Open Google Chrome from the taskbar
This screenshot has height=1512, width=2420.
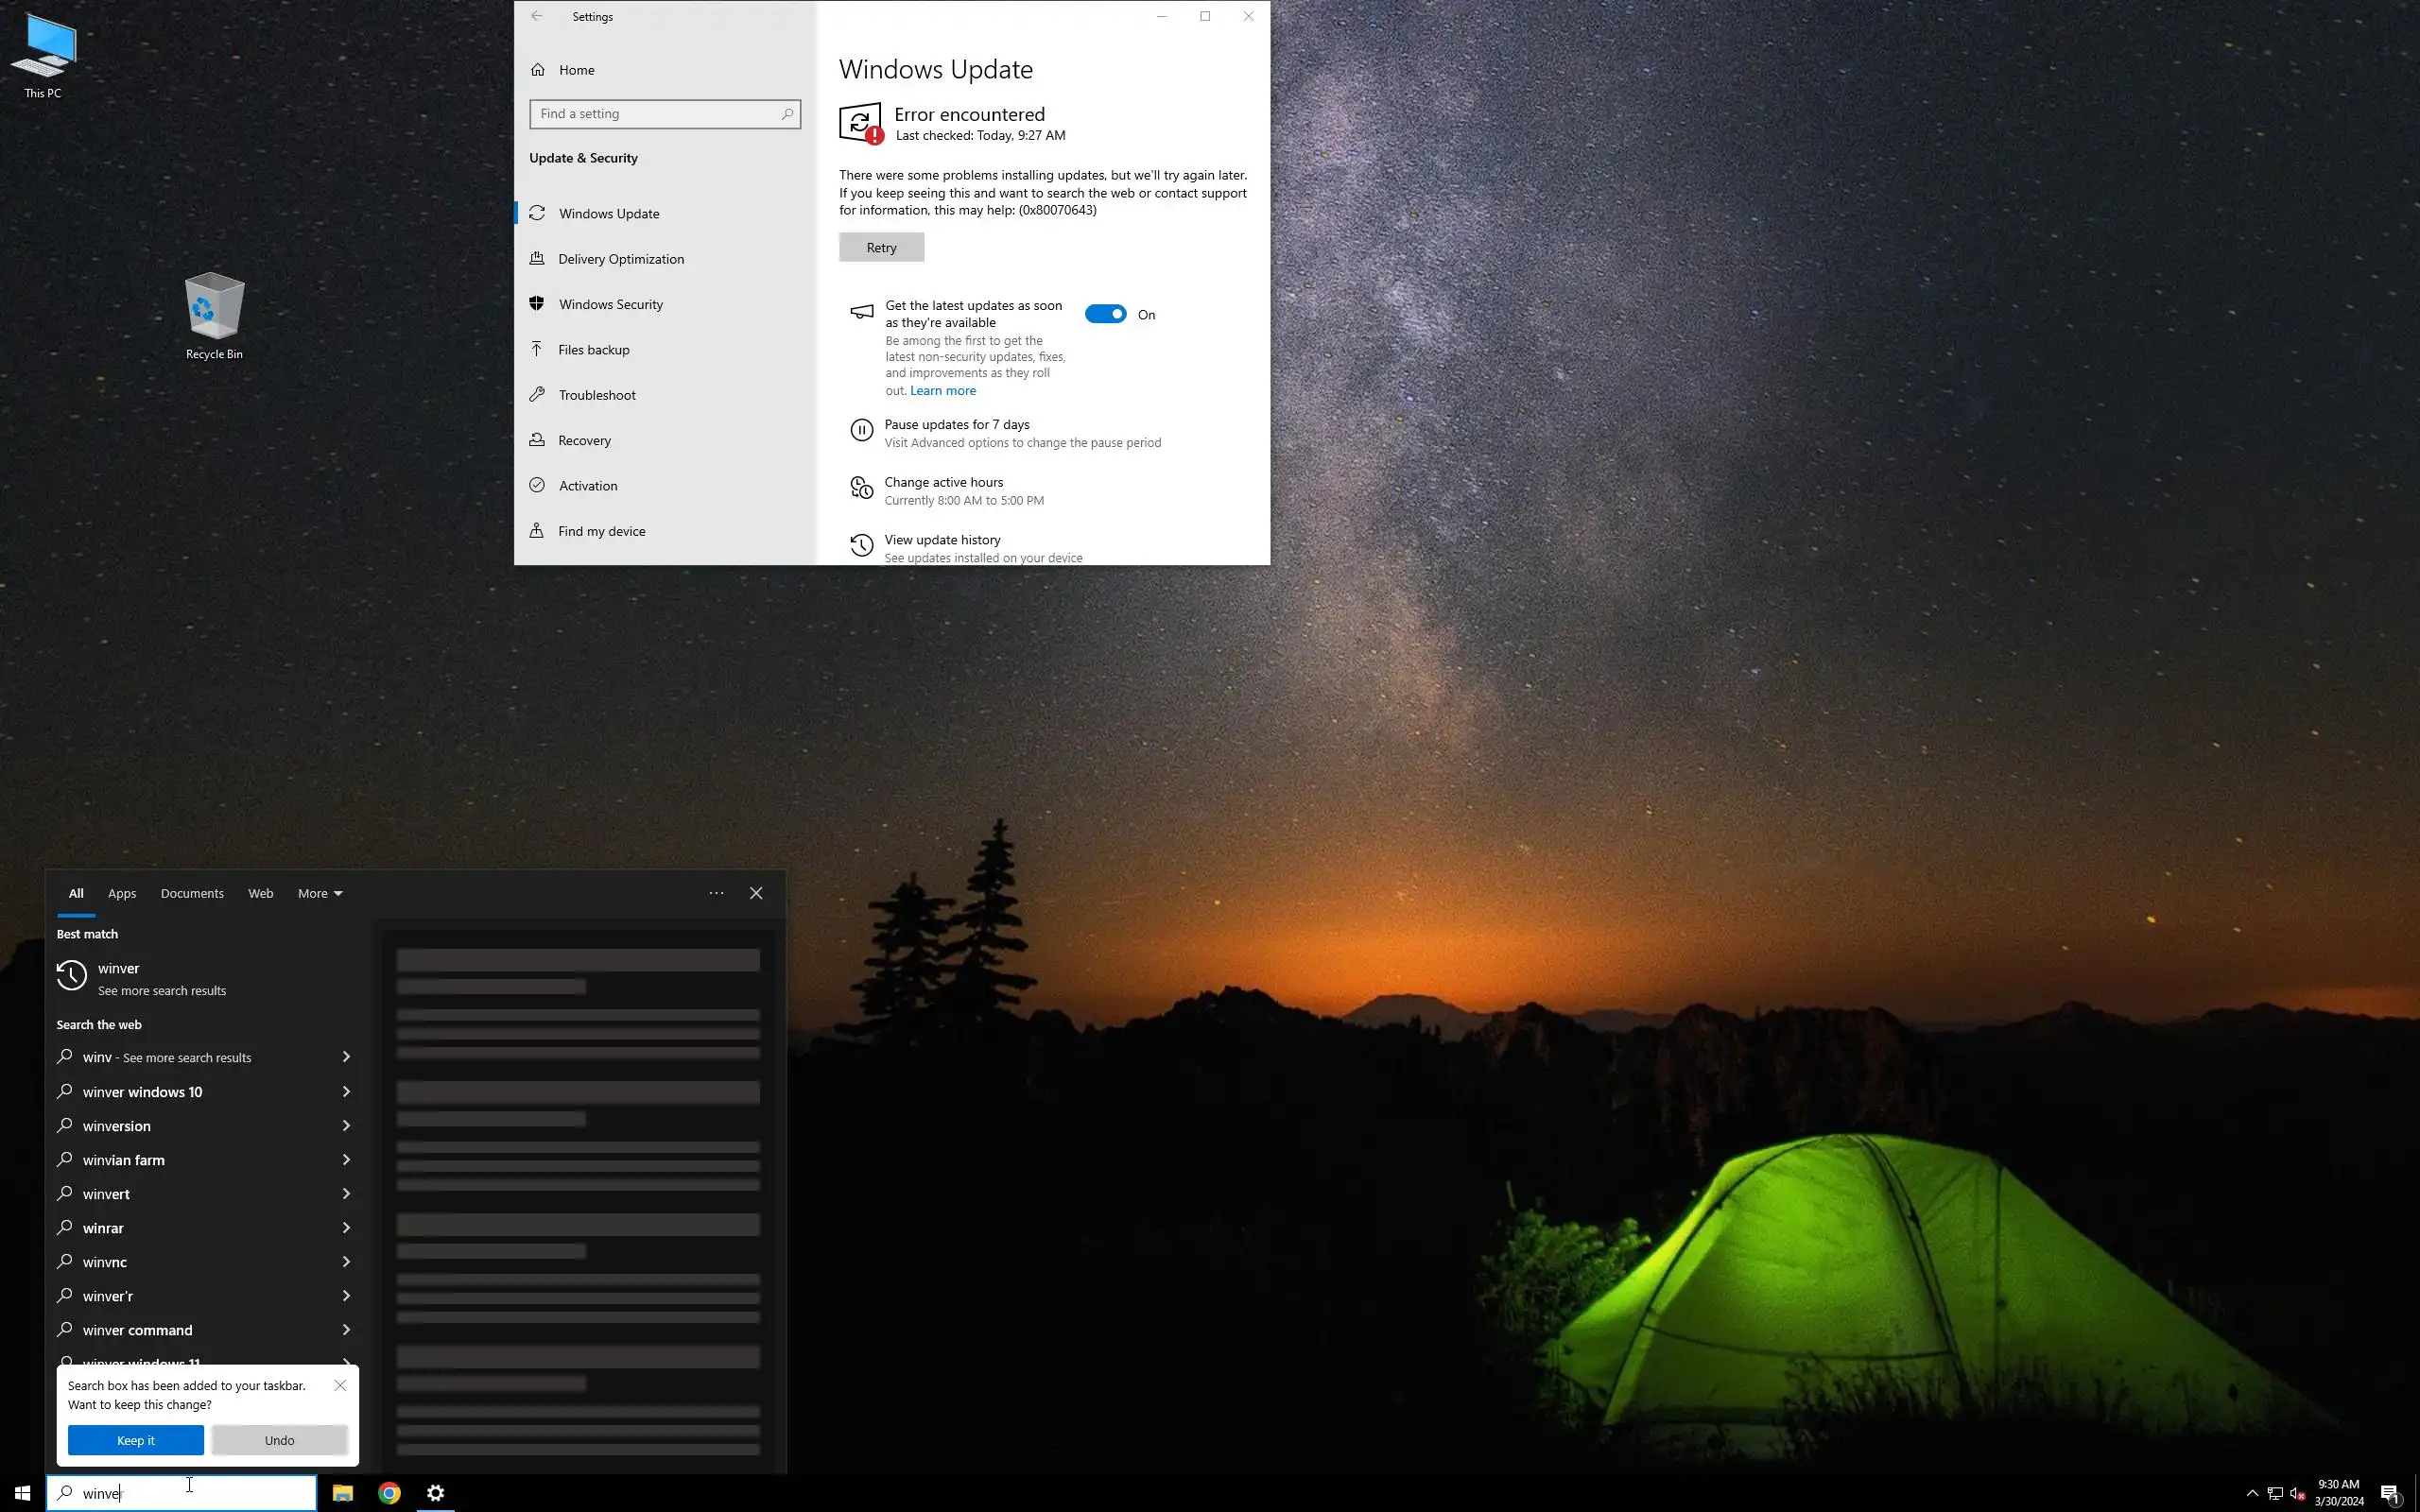(389, 1493)
